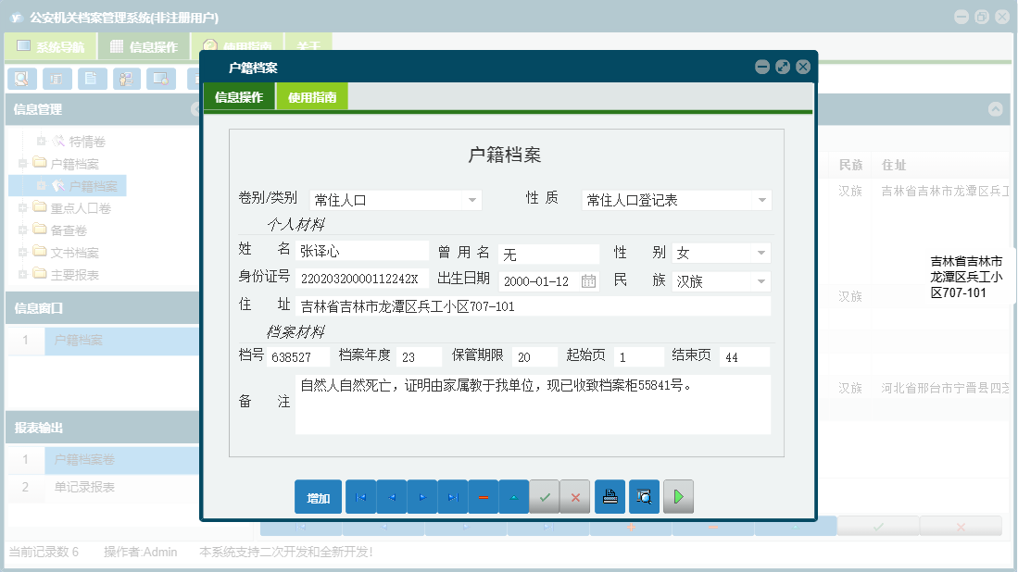Select 文书档案 in the sidebar tree
1018x572 pixels.
[74, 252]
